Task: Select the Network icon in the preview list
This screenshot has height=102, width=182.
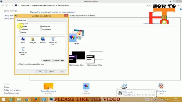Action: 43,40
